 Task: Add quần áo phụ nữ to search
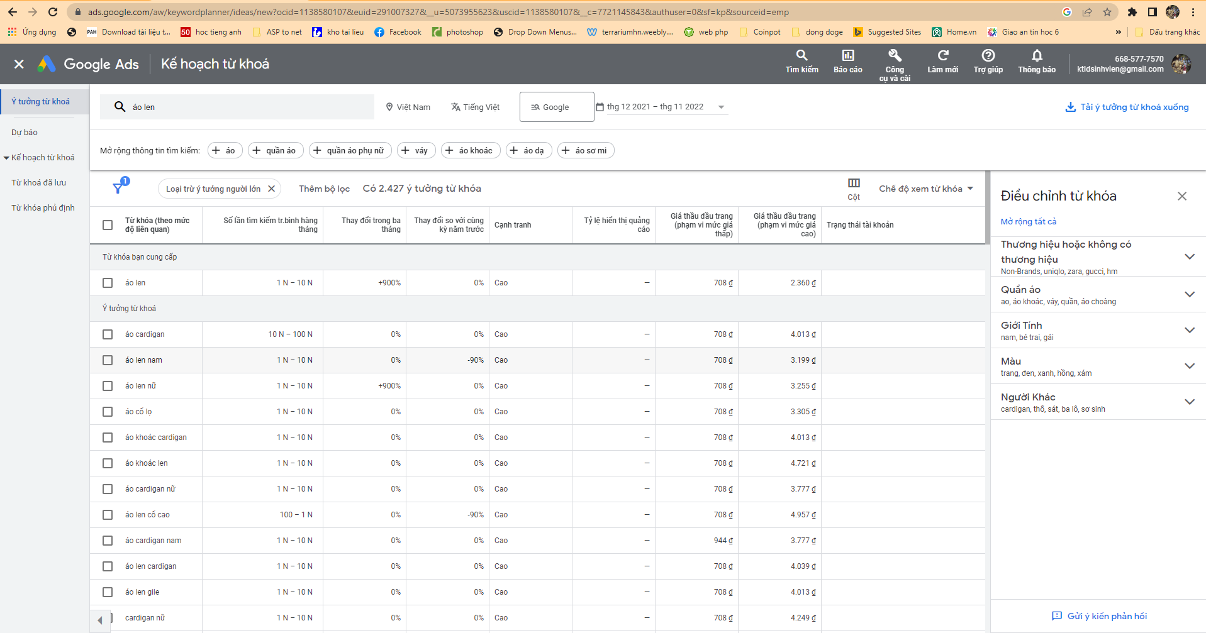point(350,151)
